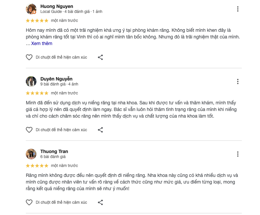
Task: View Thuong Tran's profile photo
Action: [31, 154]
